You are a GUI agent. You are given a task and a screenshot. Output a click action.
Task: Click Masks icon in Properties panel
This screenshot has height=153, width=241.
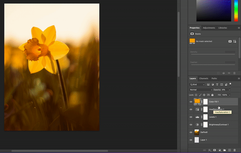tap(192, 34)
